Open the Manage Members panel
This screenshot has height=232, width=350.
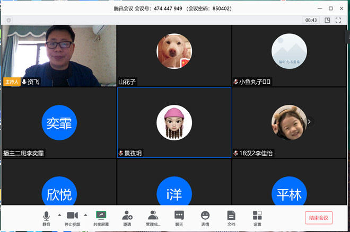pyautogui.click(x=153, y=218)
